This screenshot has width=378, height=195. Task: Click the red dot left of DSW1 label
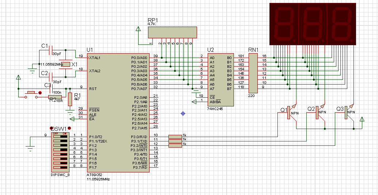[x=51, y=128]
